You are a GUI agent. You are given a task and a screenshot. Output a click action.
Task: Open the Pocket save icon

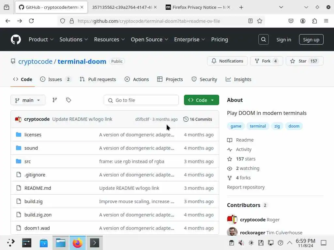(291, 21)
